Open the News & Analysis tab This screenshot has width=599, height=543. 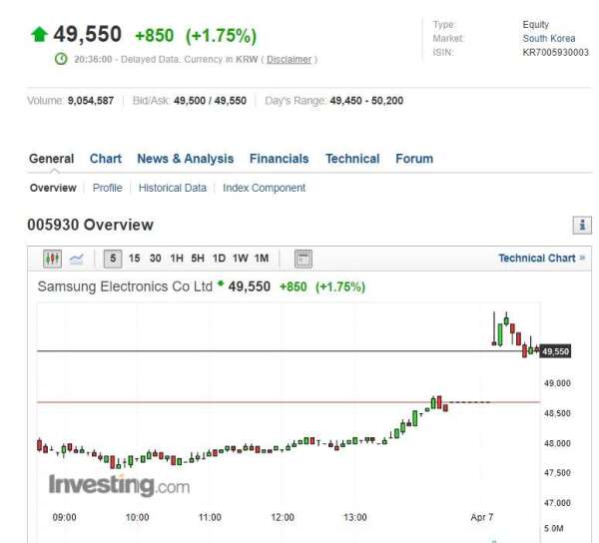click(186, 159)
